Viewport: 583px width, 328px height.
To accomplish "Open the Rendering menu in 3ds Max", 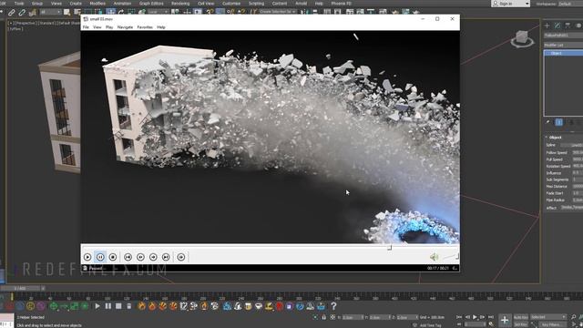I will coord(180,4).
